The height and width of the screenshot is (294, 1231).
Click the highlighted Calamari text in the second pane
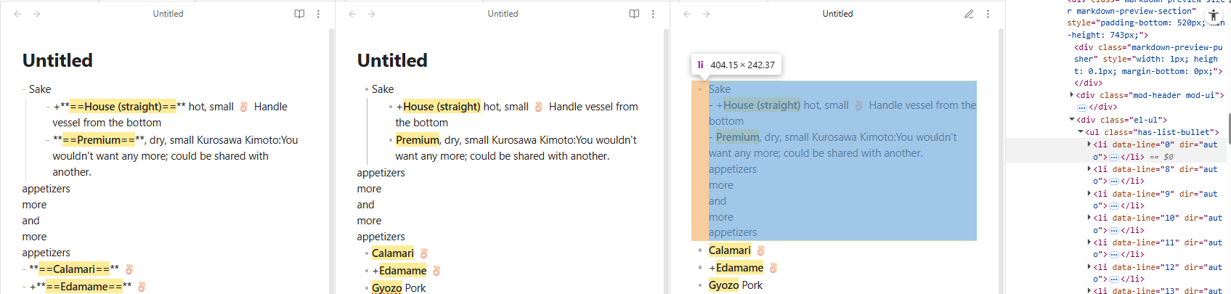pos(392,253)
